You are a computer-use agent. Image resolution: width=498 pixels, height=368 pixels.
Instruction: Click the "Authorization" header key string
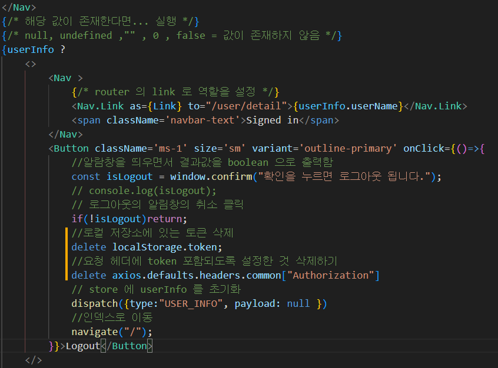point(330,275)
